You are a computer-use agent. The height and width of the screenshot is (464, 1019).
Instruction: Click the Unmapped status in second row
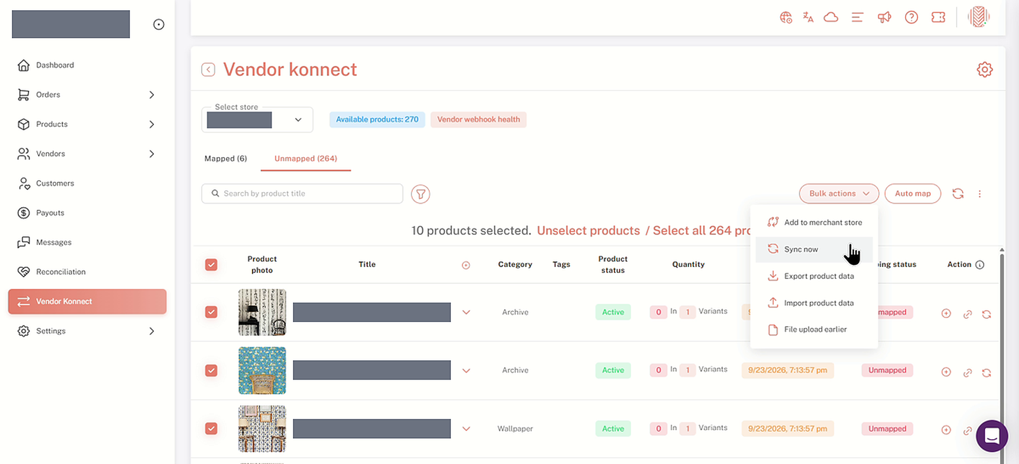[x=887, y=370]
